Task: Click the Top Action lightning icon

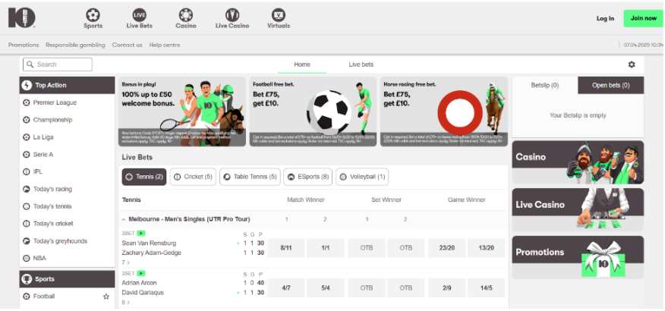Action: (x=27, y=85)
